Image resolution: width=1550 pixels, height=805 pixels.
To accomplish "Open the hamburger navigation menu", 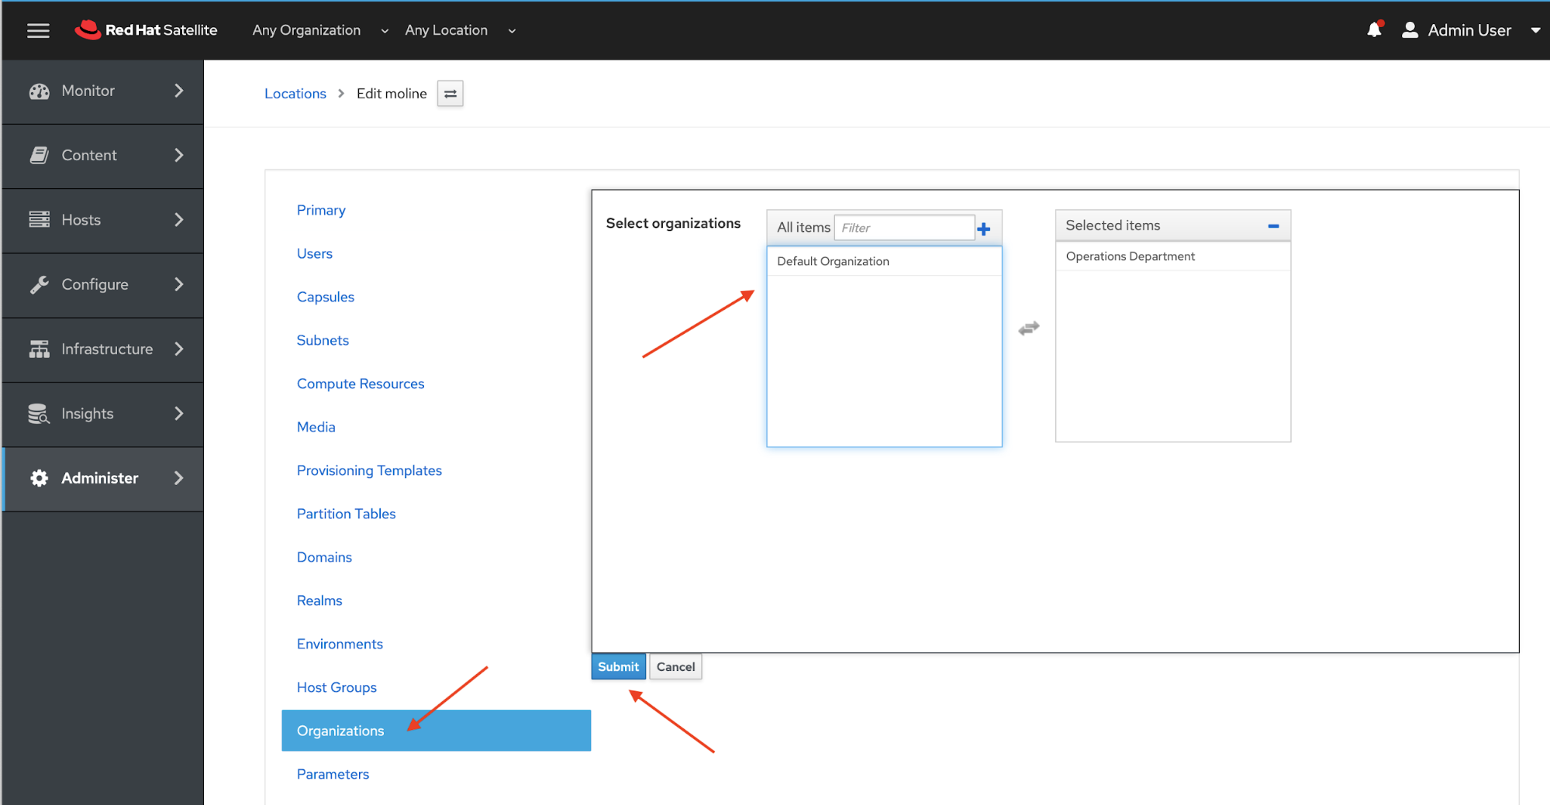I will point(38,30).
